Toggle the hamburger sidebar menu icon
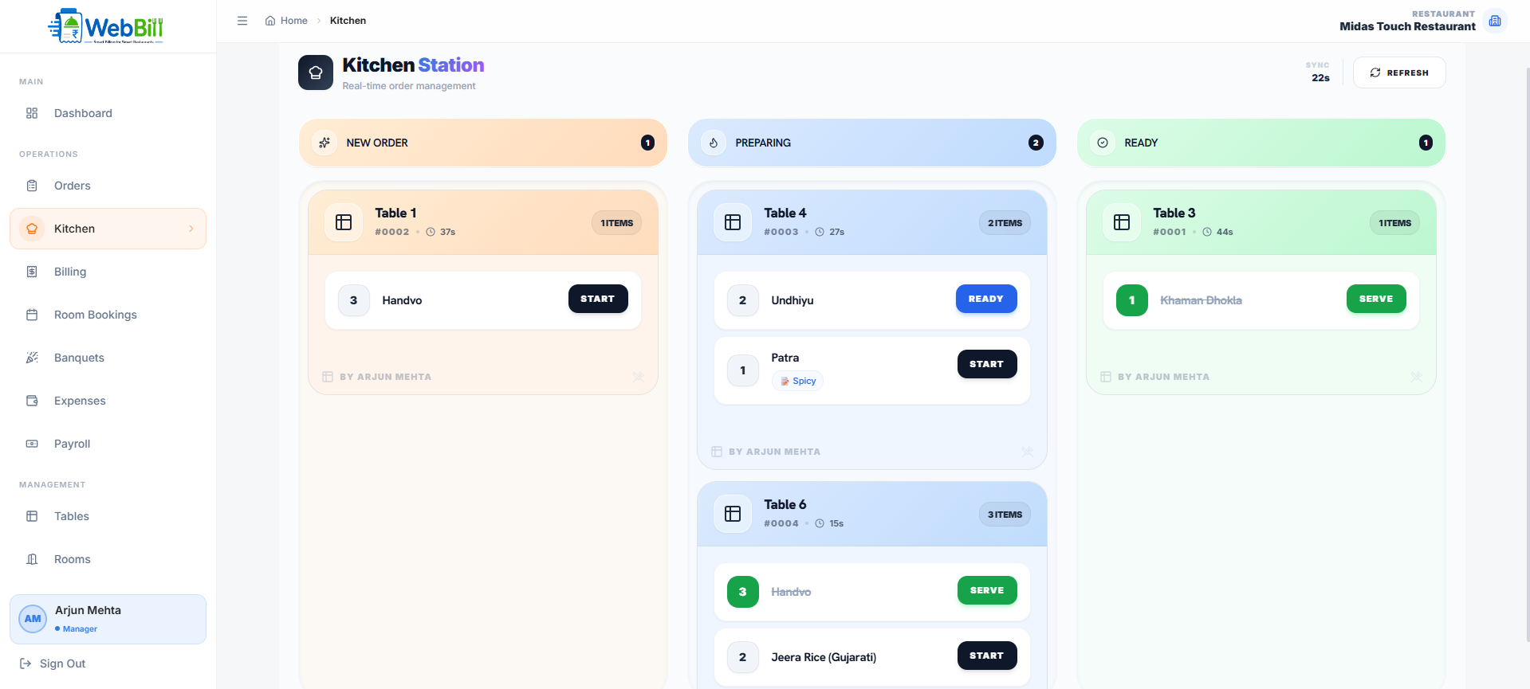 pyautogui.click(x=242, y=21)
